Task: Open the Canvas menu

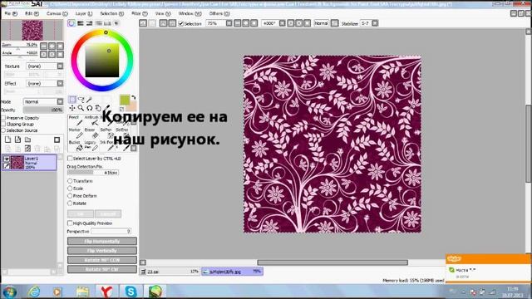Action: click(57, 13)
